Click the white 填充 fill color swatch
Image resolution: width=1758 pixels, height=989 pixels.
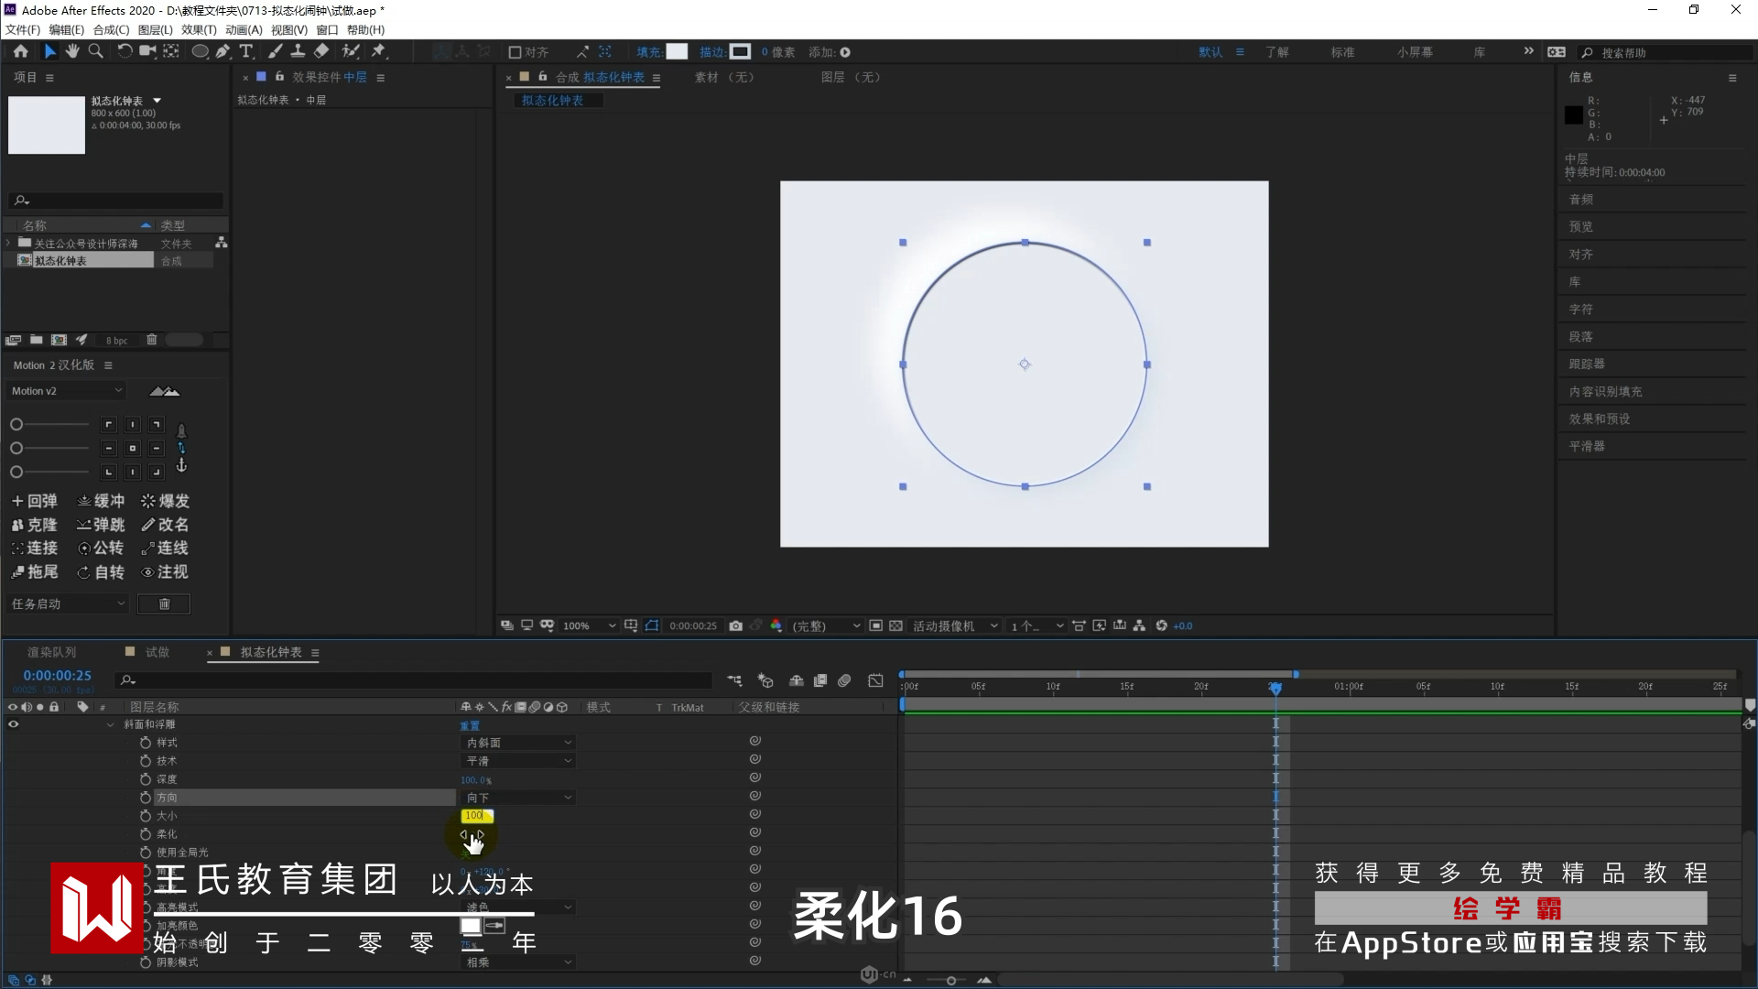pyautogui.click(x=677, y=52)
